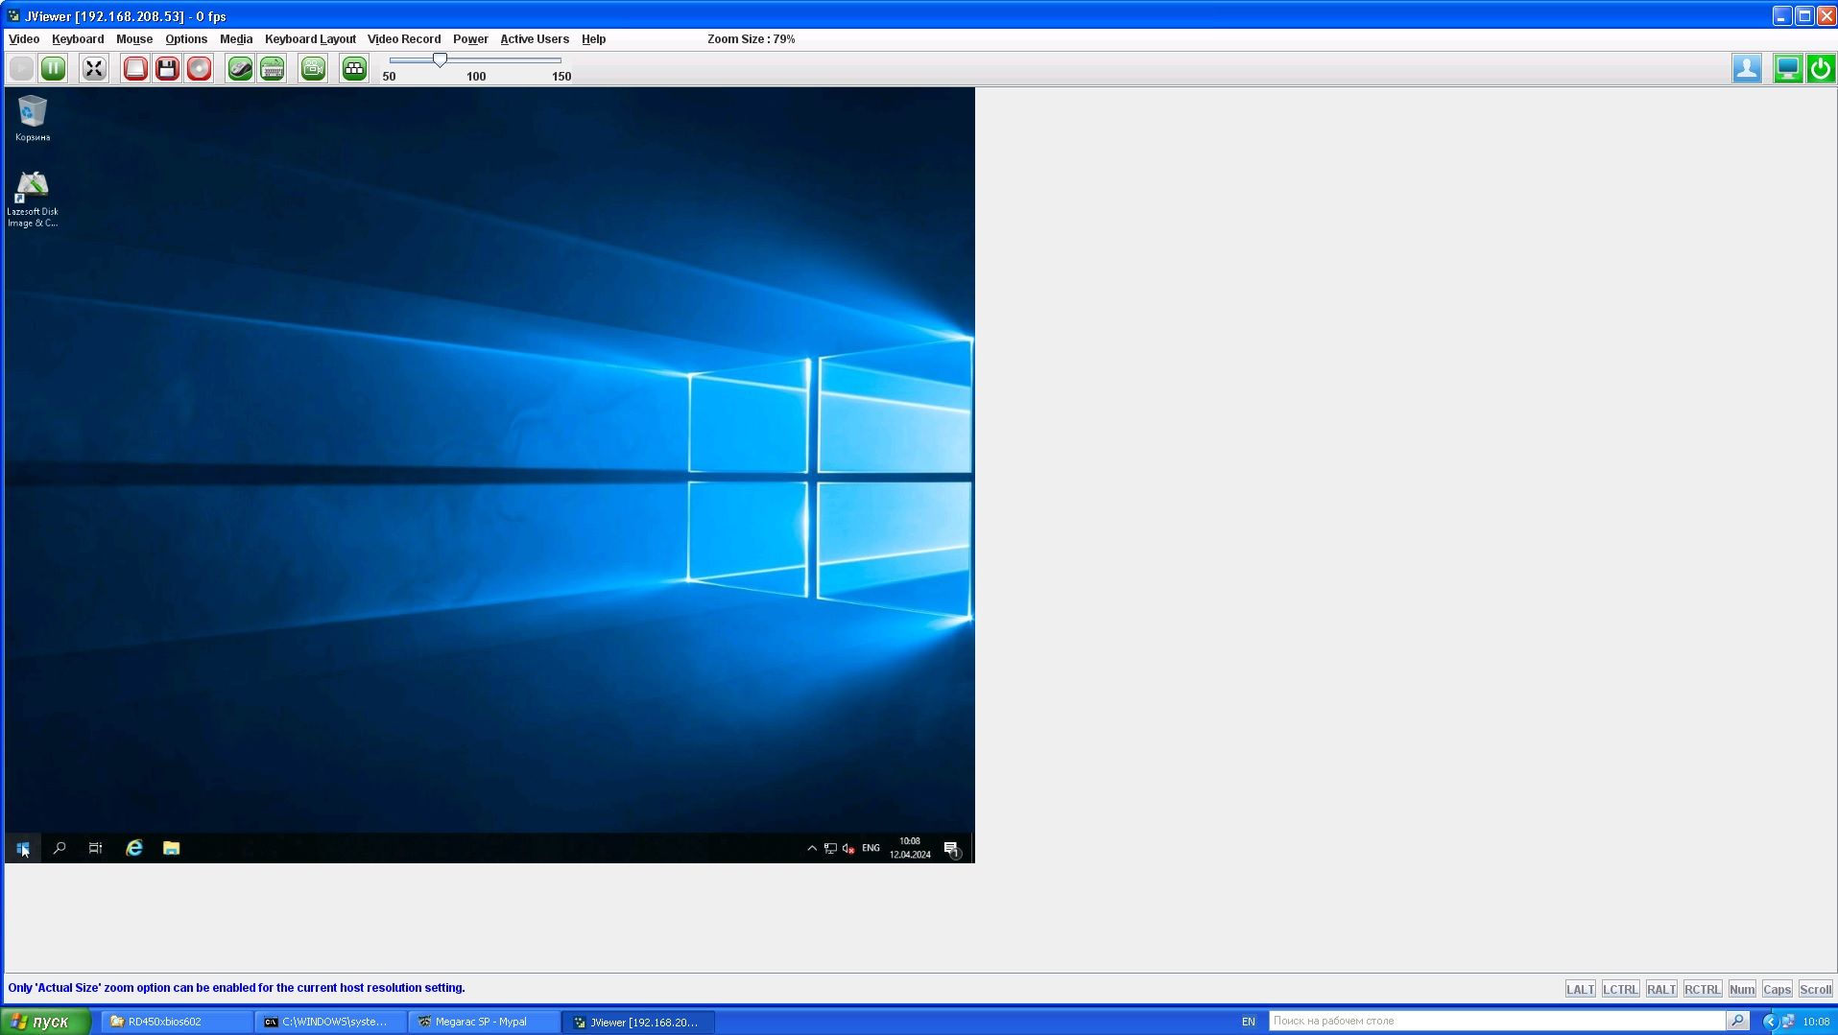Screen dimensions: 1838x1035
Task: Expand hidden icons in remote system tray
Action: click(812, 848)
